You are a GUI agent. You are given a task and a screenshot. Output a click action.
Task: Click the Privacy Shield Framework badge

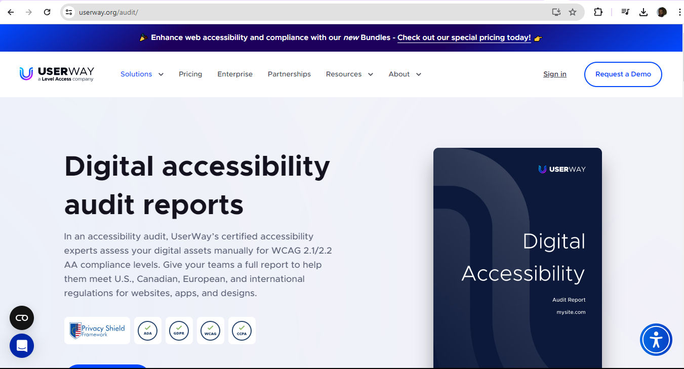point(97,330)
